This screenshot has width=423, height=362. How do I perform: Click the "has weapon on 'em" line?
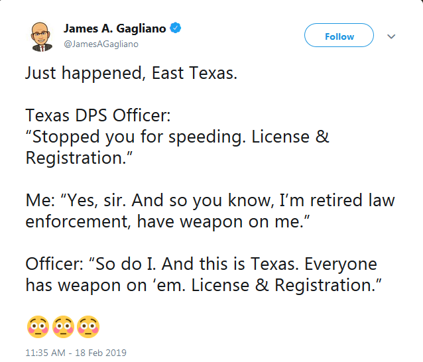pos(204,286)
